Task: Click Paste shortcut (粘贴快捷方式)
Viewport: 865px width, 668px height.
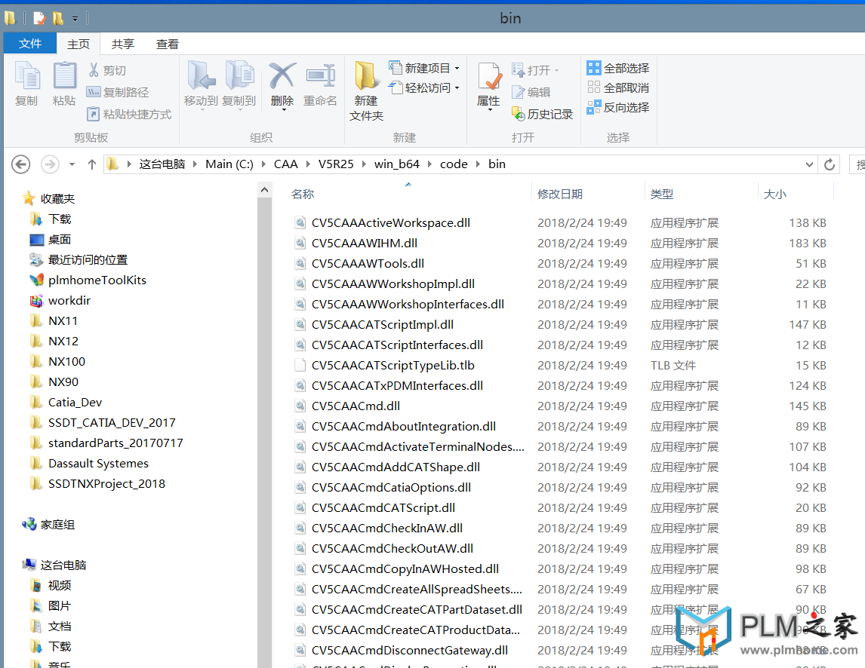Action: [130, 114]
